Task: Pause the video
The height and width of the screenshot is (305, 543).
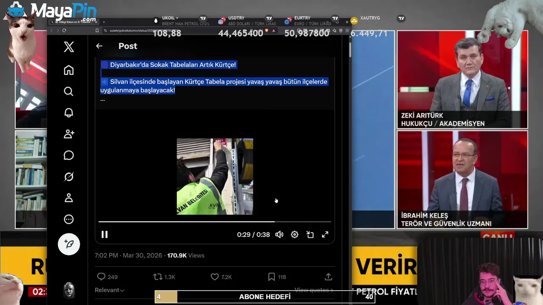Action: pos(104,235)
